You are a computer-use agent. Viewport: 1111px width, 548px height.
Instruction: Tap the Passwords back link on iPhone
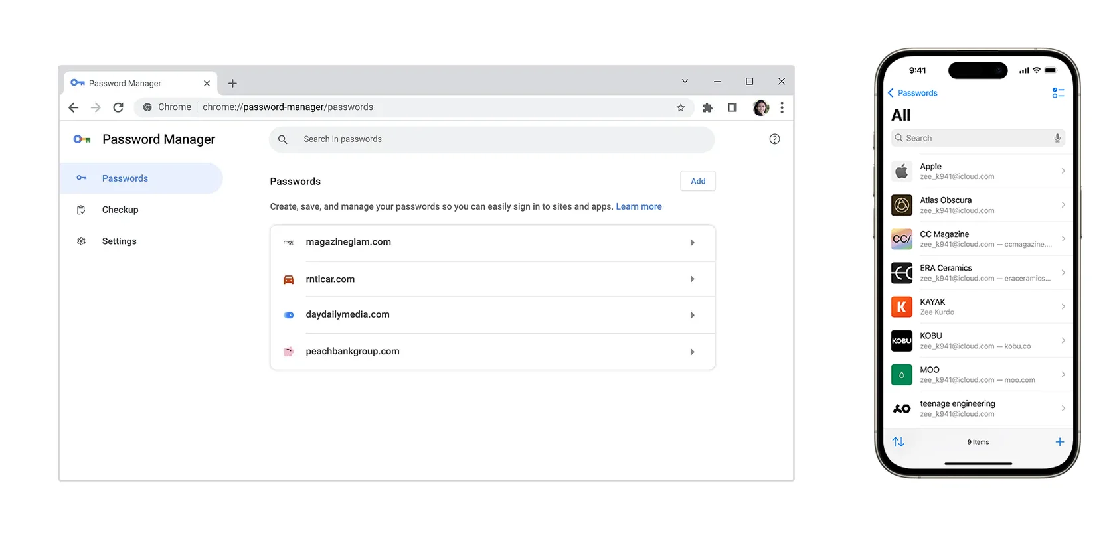point(912,93)
